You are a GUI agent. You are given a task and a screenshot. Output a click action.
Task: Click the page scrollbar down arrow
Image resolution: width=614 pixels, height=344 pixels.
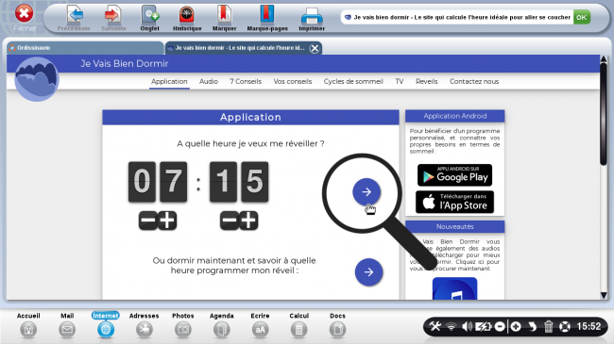tap(604, 296)
